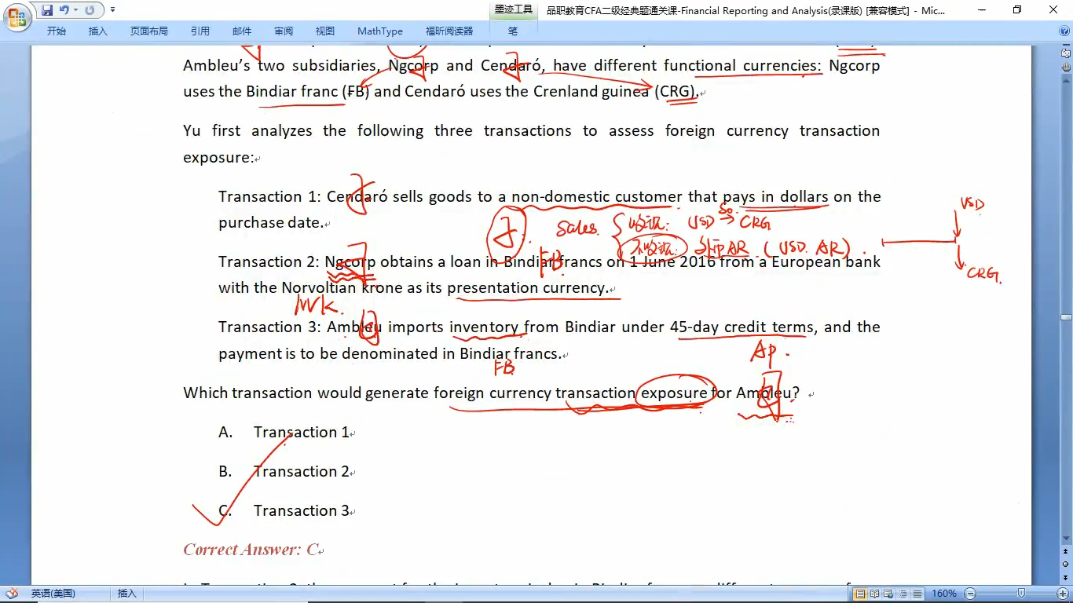Viewport: 1073px width, 603px height.
Task: Switch to the 插入 ribbon tab
Action: pyautogui.click(x=98, y=31)
